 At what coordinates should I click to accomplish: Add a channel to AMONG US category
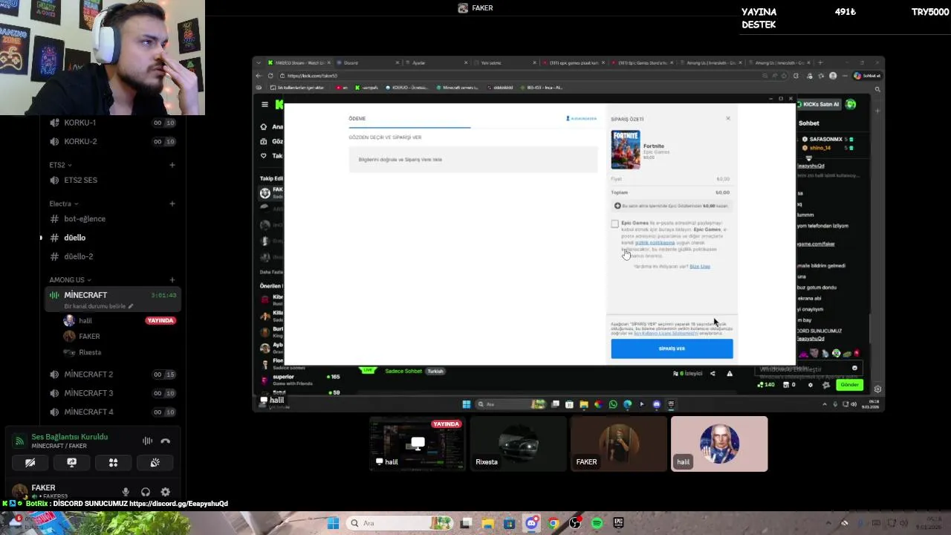tap(172, 280)
